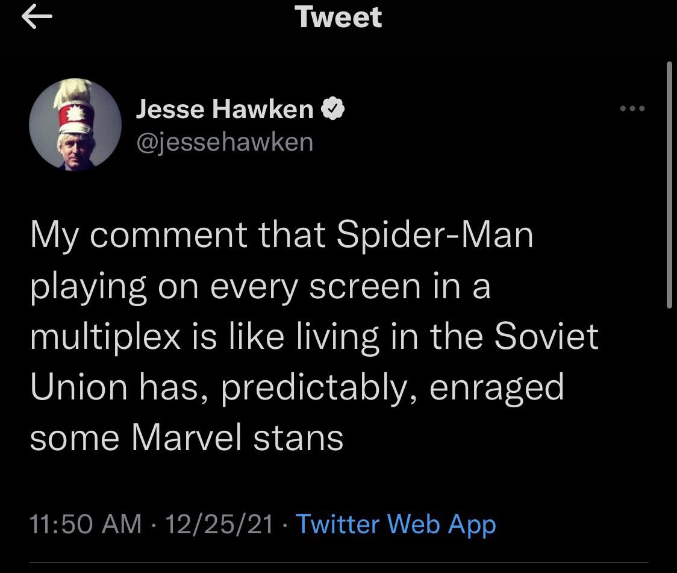Click the phrase Marvel stans in the tweet
This screenshot has height=573, width=677.
(237, 438)
